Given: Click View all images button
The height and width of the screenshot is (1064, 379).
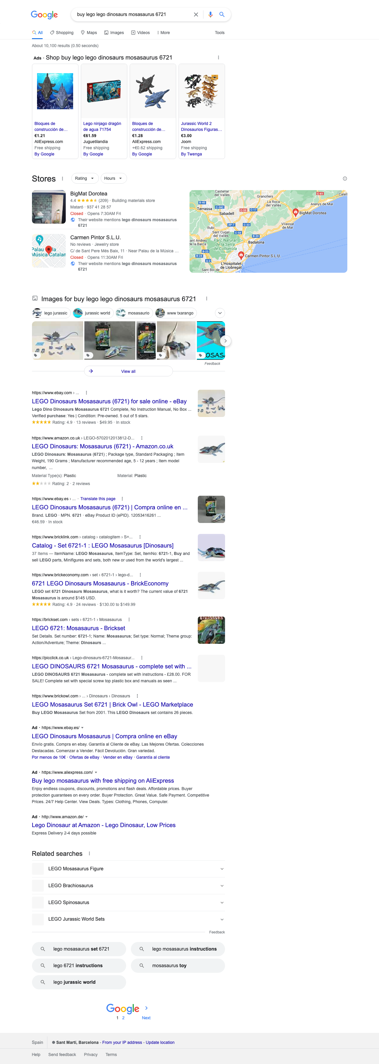Looking at the screenshot, I should (x=128, y=371).
